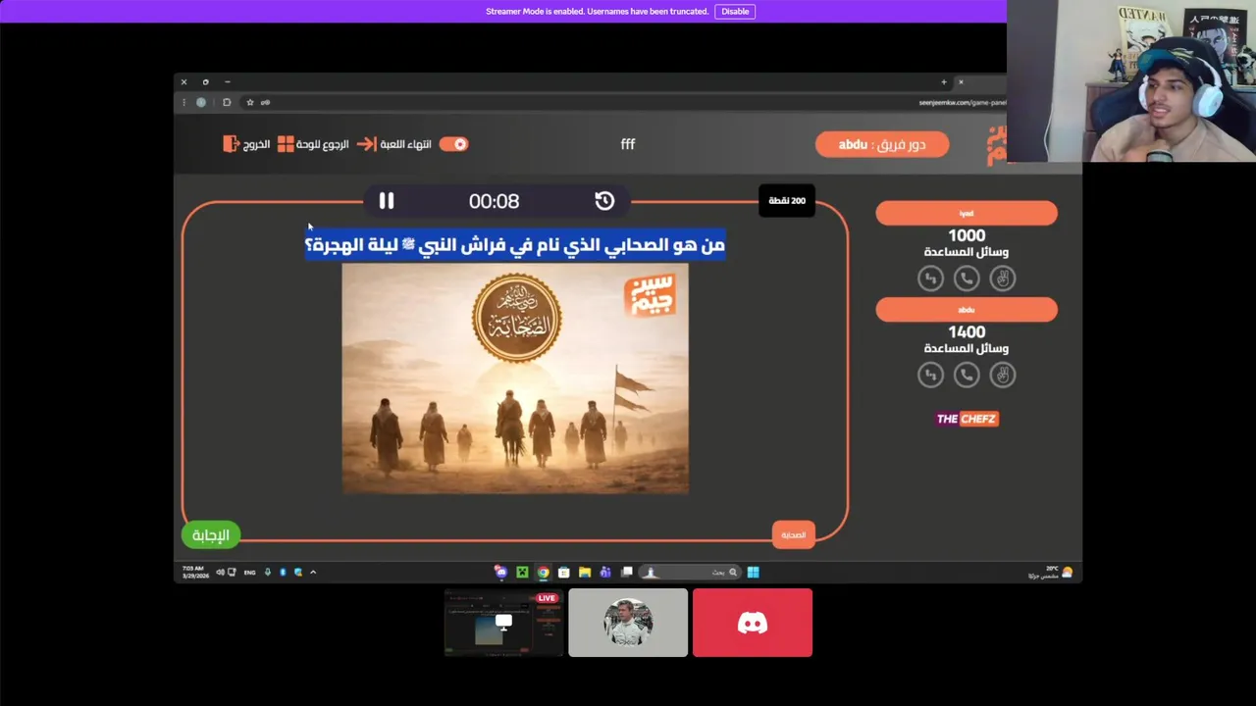This screenshot has width=1256, height=706.
Task: Open File Explorer folder in taskbar
Action: (x=585, y=572)
